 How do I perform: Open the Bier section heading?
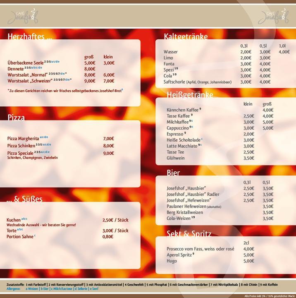173,173
